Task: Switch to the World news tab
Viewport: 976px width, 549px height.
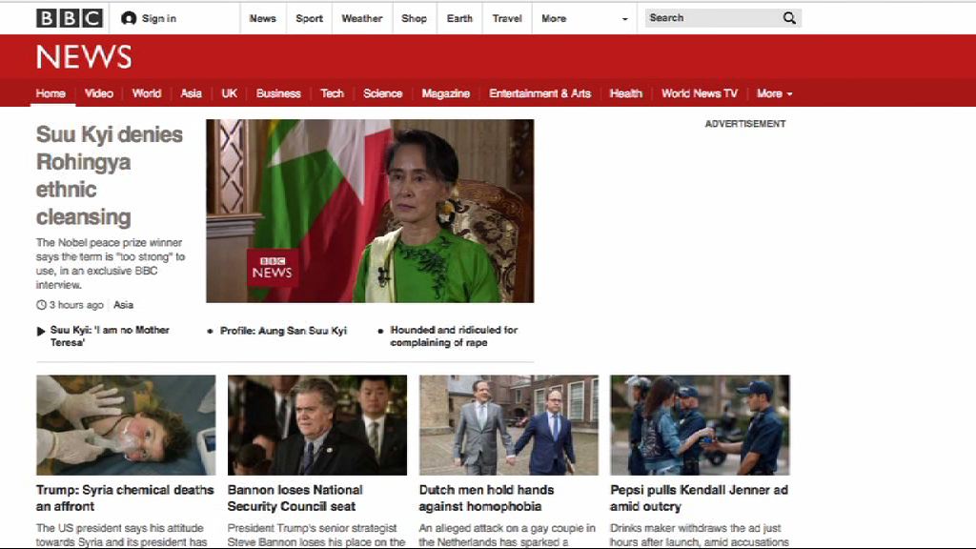Action: tap(147, 93)
